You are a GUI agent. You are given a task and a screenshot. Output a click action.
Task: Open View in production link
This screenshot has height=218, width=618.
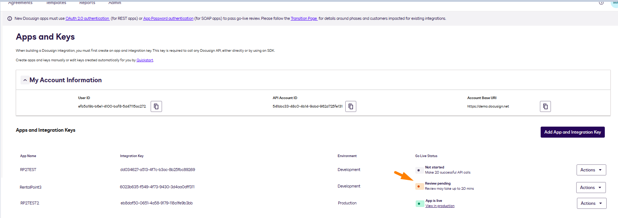(x=440, y=206)
